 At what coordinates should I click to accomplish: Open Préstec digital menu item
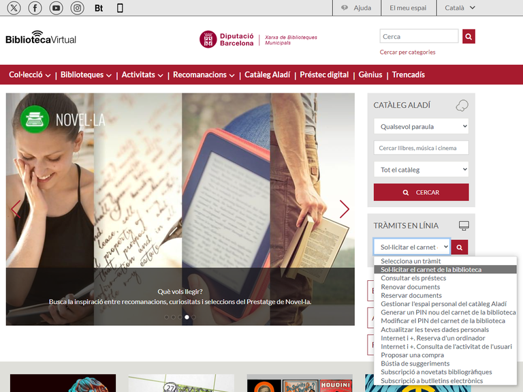point(324,75)
